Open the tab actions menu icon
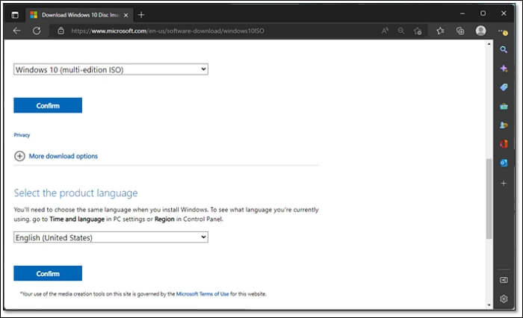The height and width of the screenshot is (318, 523). pos(15,15)
